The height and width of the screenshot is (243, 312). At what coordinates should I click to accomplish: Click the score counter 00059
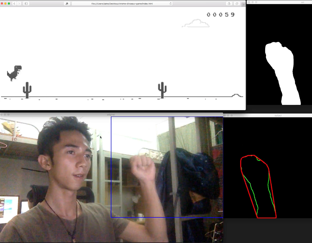tap(221, 15)
